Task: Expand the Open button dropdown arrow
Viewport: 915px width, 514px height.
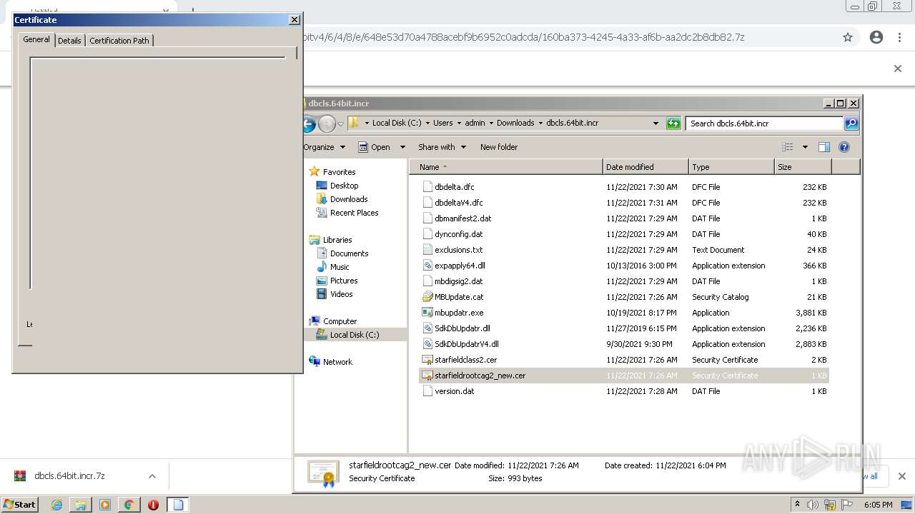Action: pos(402,147)
